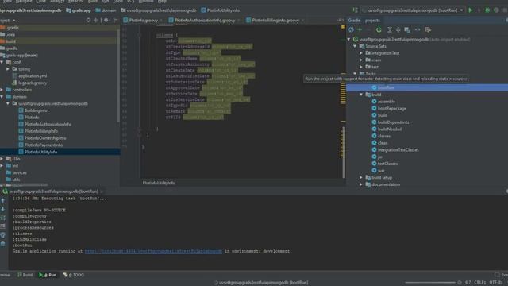Expand all nodes in Gradle panel
The height and width of the screenshot is (286, 508).
(390, 30)
